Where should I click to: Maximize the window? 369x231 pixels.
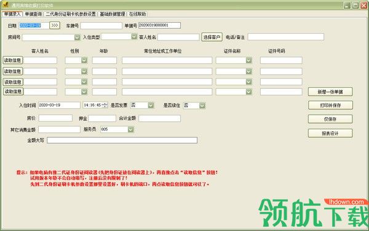coord(355,5)
